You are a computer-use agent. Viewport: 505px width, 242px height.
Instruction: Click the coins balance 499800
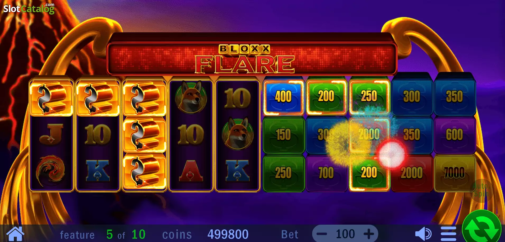[x=228, y=234]
